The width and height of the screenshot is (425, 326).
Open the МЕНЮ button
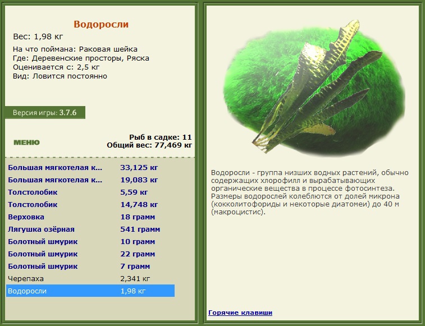click(26, 143)
